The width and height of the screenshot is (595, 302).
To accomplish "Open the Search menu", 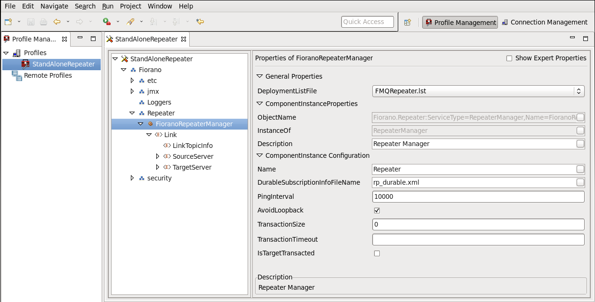I will pos(85,6).
